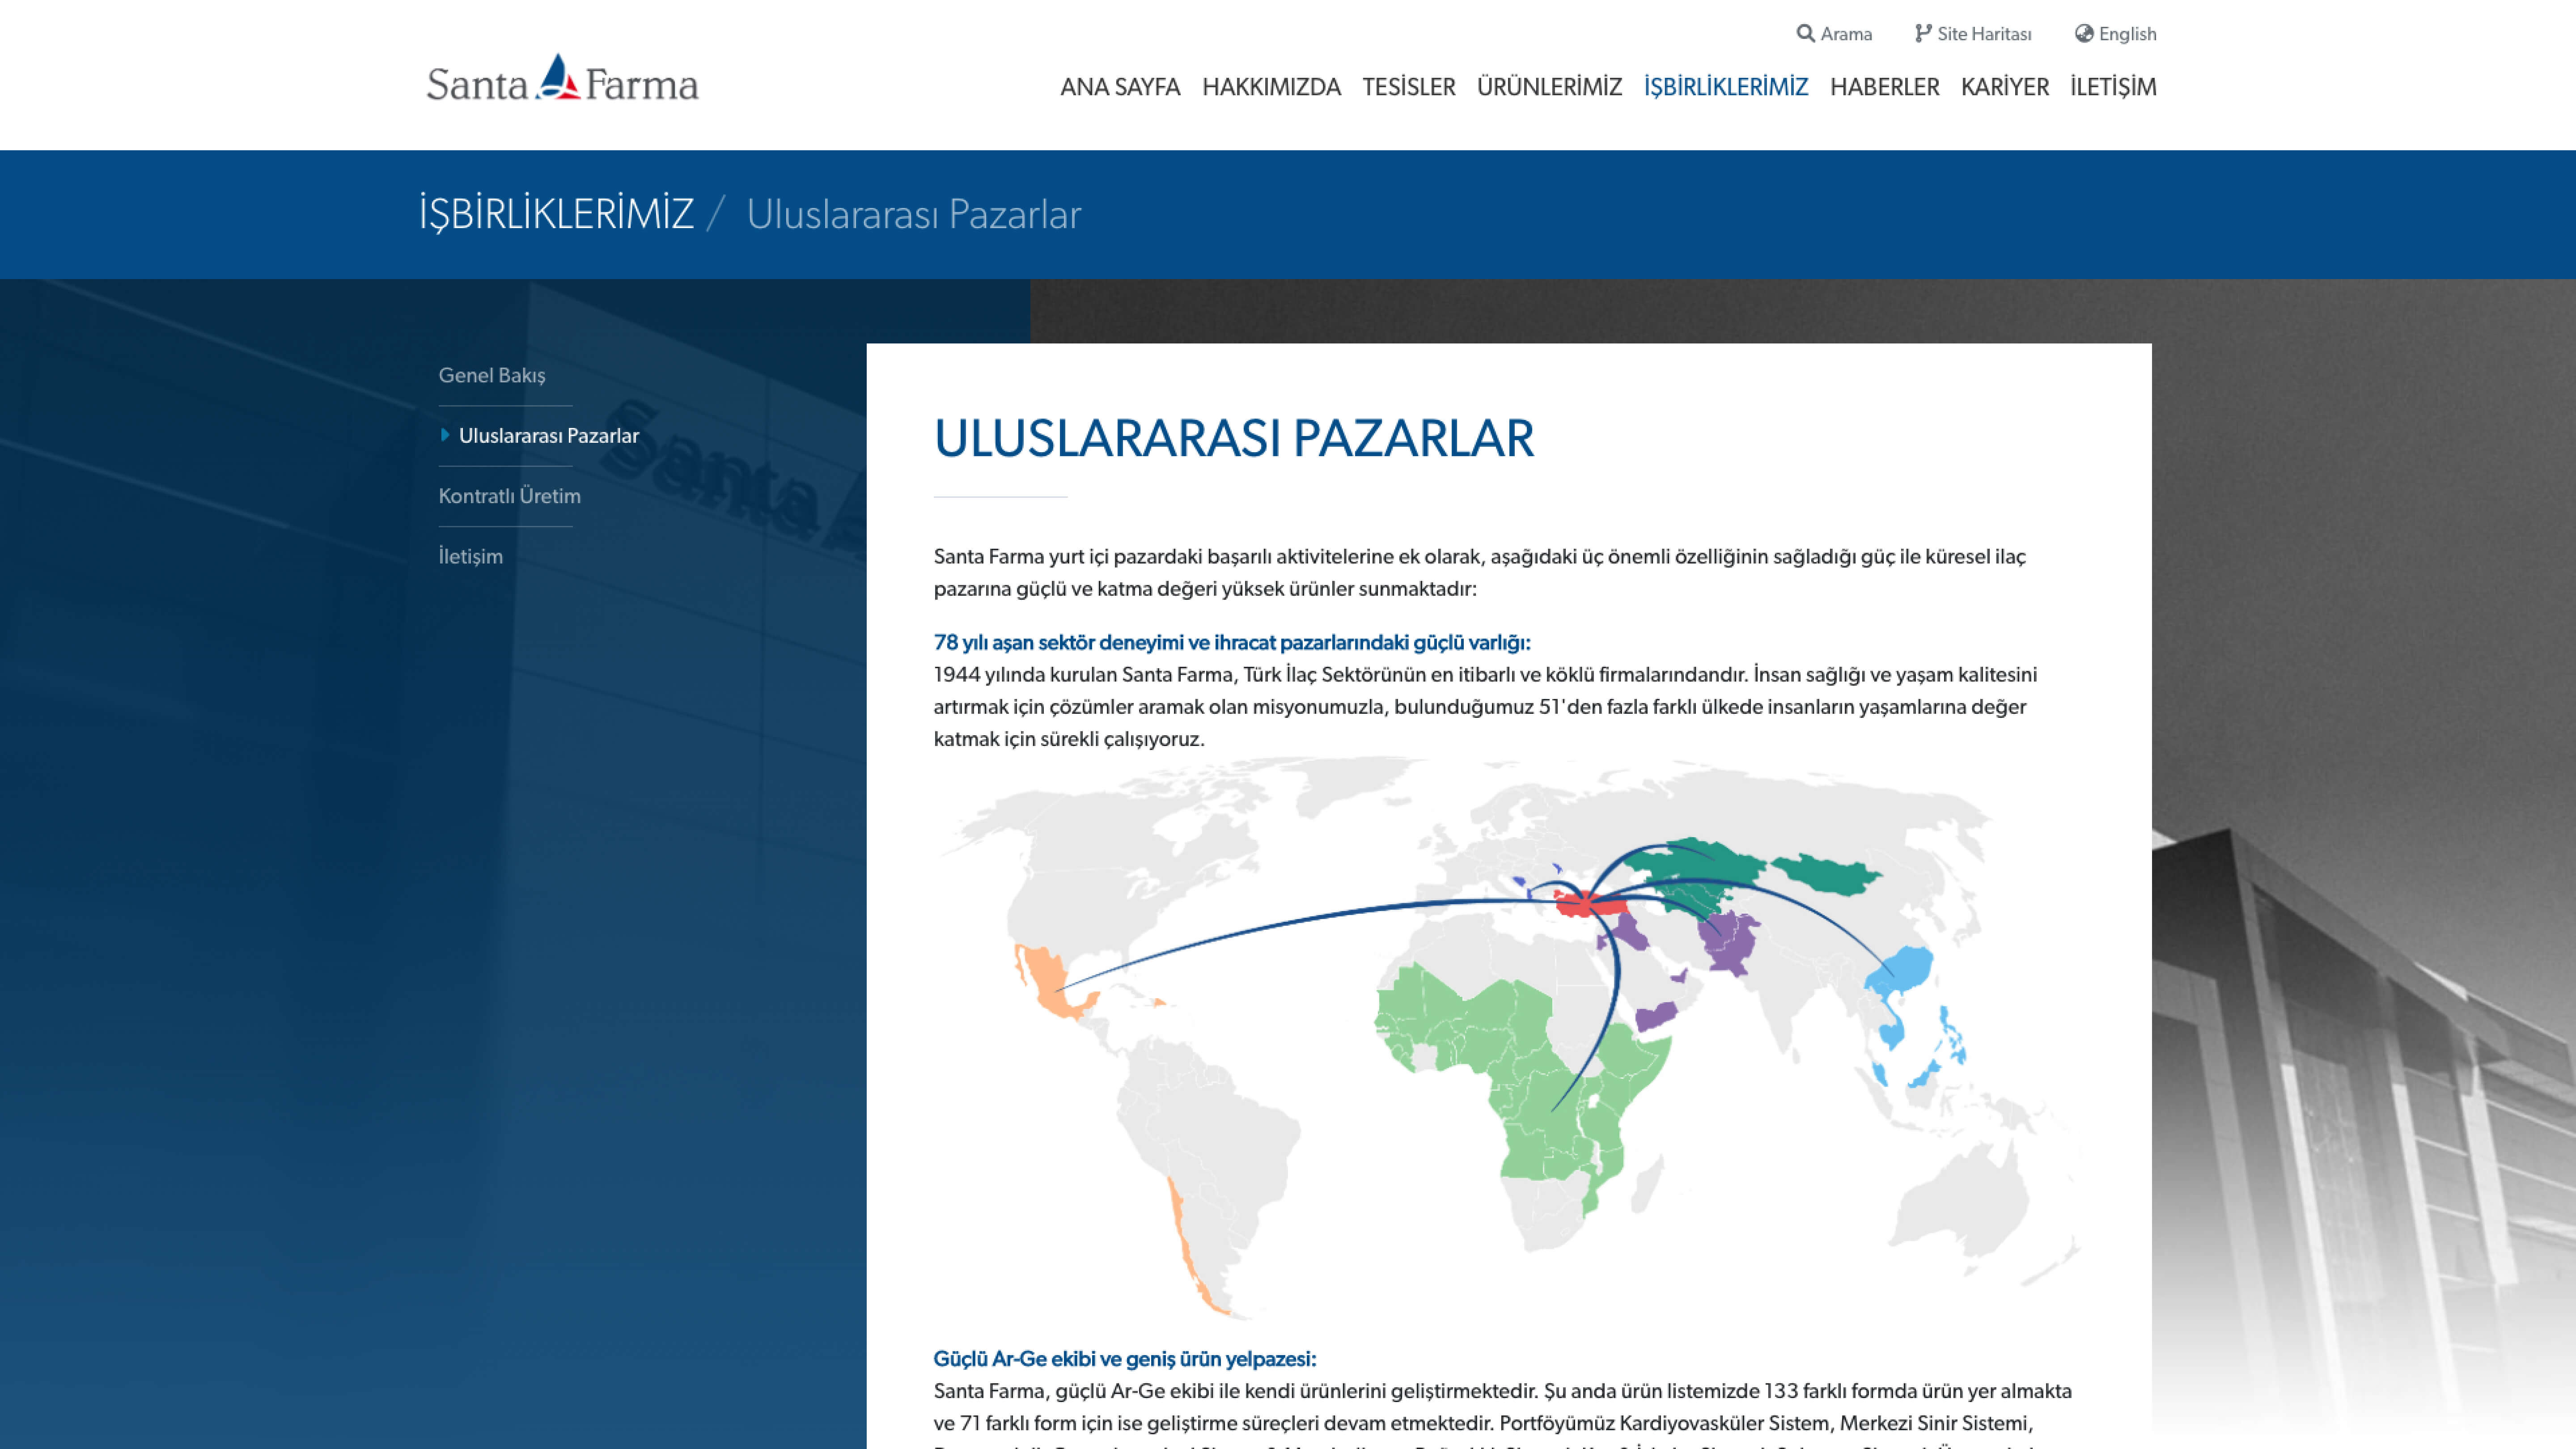Screen dimensions: 2576x1449
Task: Click the İŞBİRLİKLERİMİZ navigation menu icon
Action: click(1725, 87)
